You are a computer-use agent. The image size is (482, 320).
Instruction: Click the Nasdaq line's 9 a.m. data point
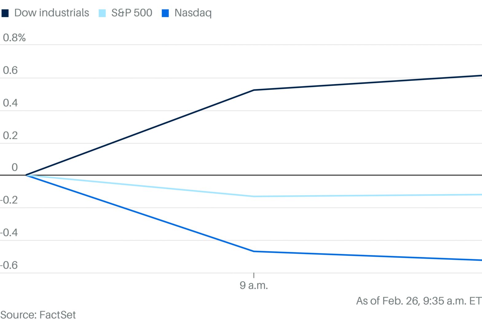pos(254,251)
